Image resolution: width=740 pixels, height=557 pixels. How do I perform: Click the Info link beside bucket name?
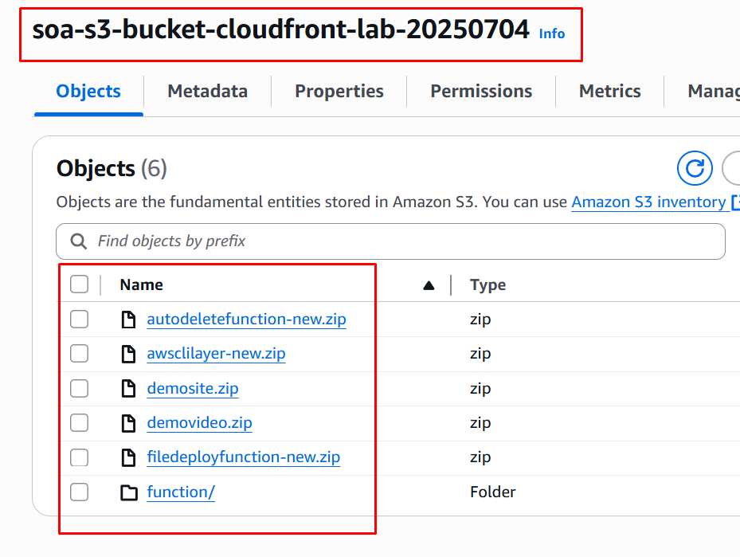pyautogui.click(x=552, y=33)
